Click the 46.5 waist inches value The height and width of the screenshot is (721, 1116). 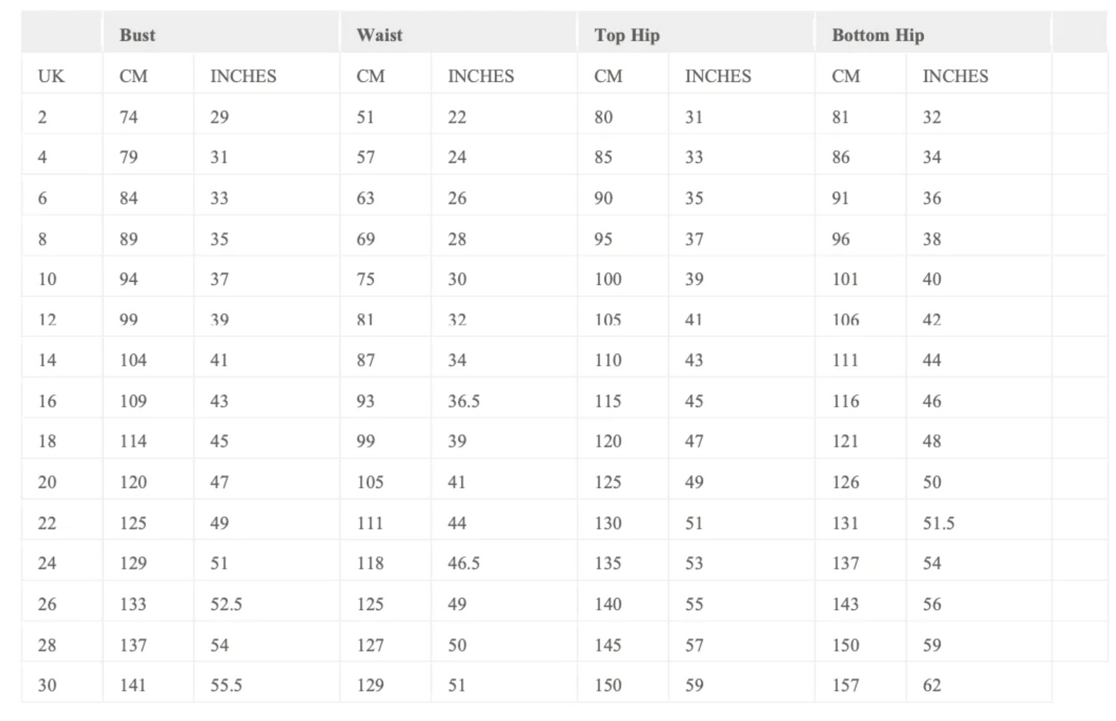(x=463, y=563)
